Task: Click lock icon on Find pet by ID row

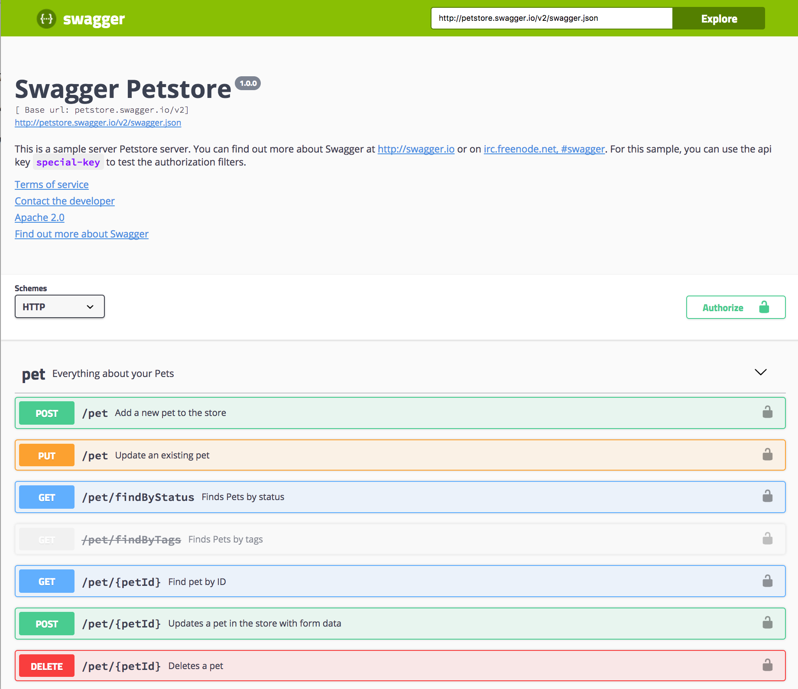Action: pos(767,581)
